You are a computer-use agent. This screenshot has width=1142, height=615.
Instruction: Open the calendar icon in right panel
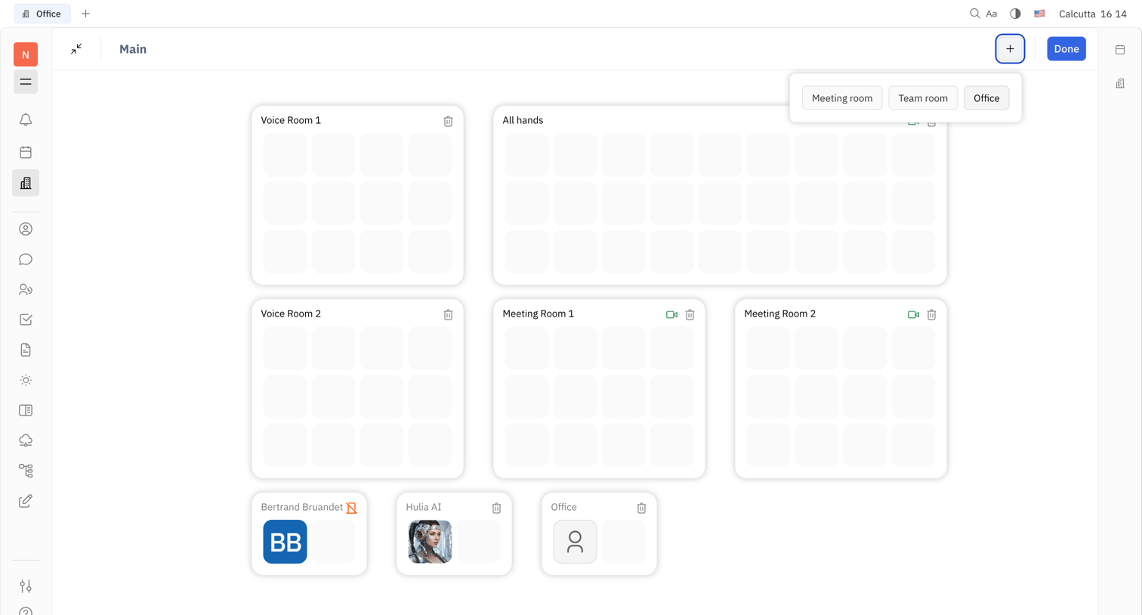[x=1120, y=50]
